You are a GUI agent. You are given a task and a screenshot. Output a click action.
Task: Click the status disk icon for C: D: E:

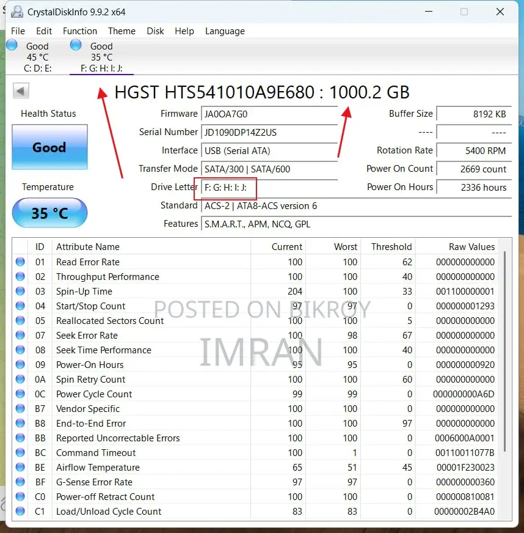(12, 45)
